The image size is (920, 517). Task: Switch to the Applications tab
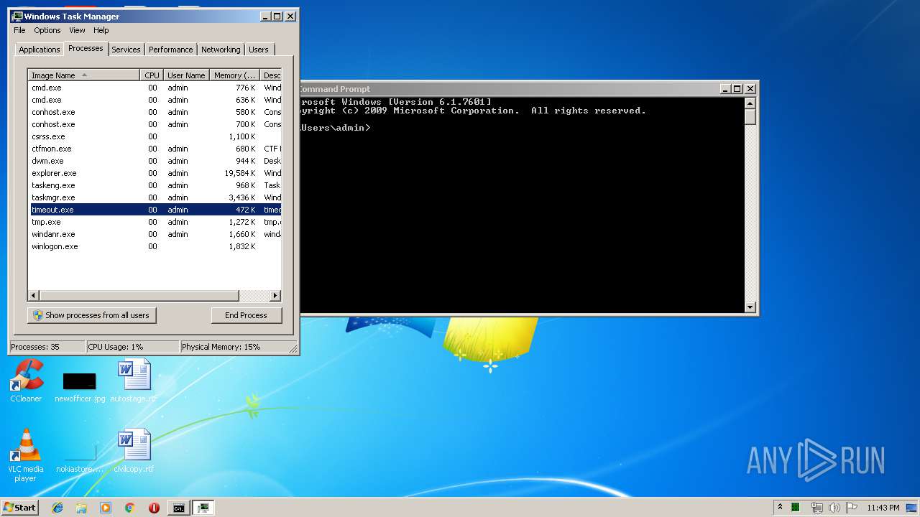[x=40, y=50]
